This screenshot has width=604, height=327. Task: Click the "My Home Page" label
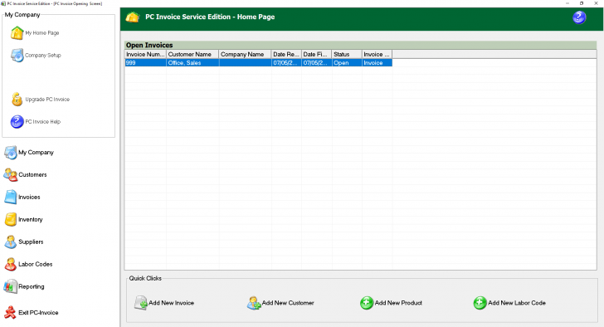pyautogui.click(x=42, y=33)
